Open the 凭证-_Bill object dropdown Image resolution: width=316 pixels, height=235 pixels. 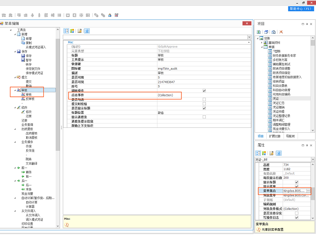312,159
